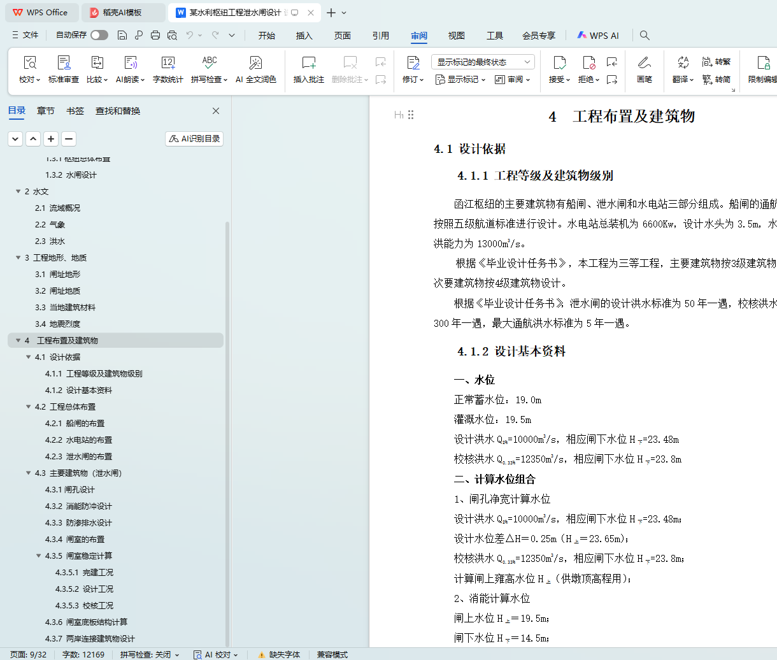Open the AI 全文润色 polish tool
This screenshot has height=660, width=777.
click(255, 63)
